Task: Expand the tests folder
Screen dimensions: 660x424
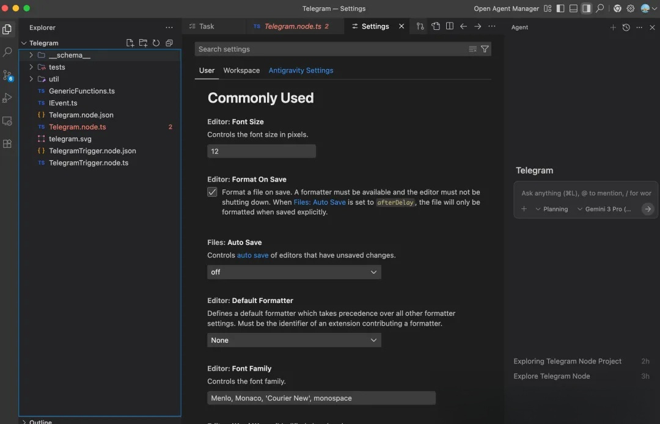Action: click(x=56, y=67)
